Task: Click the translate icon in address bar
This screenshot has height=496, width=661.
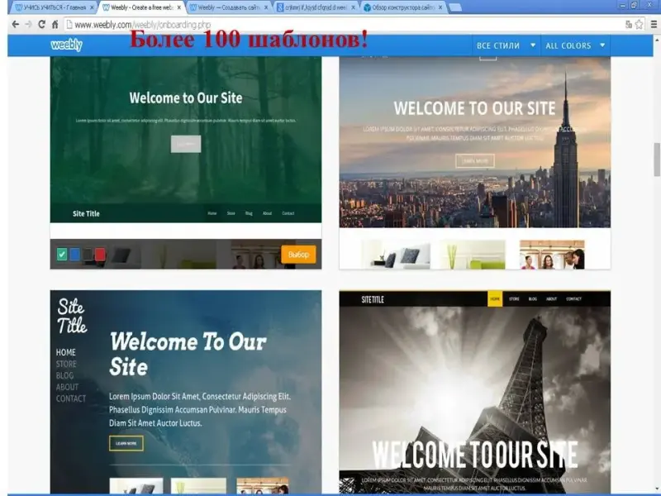Action: click(x=628, y=25)
